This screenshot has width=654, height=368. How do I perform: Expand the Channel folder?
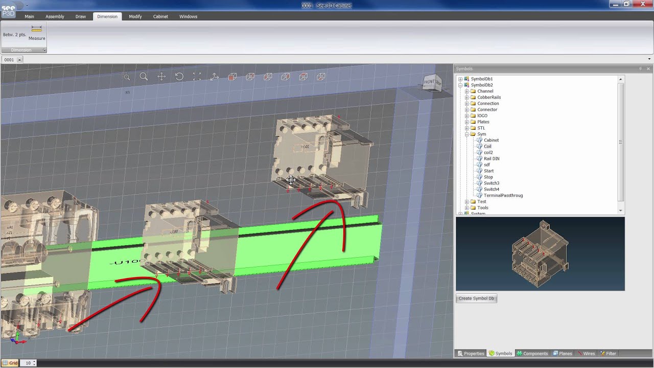tap(466, 91)
